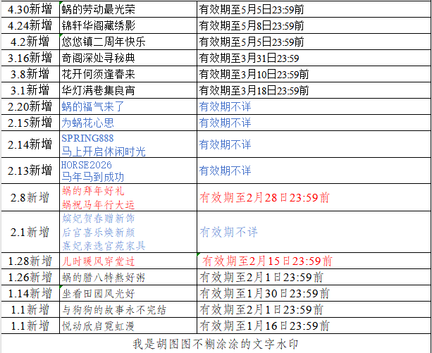Screen dimensions: 432x353
Task: Select the code '花开何须逢春来'
Action: (99, 74)
